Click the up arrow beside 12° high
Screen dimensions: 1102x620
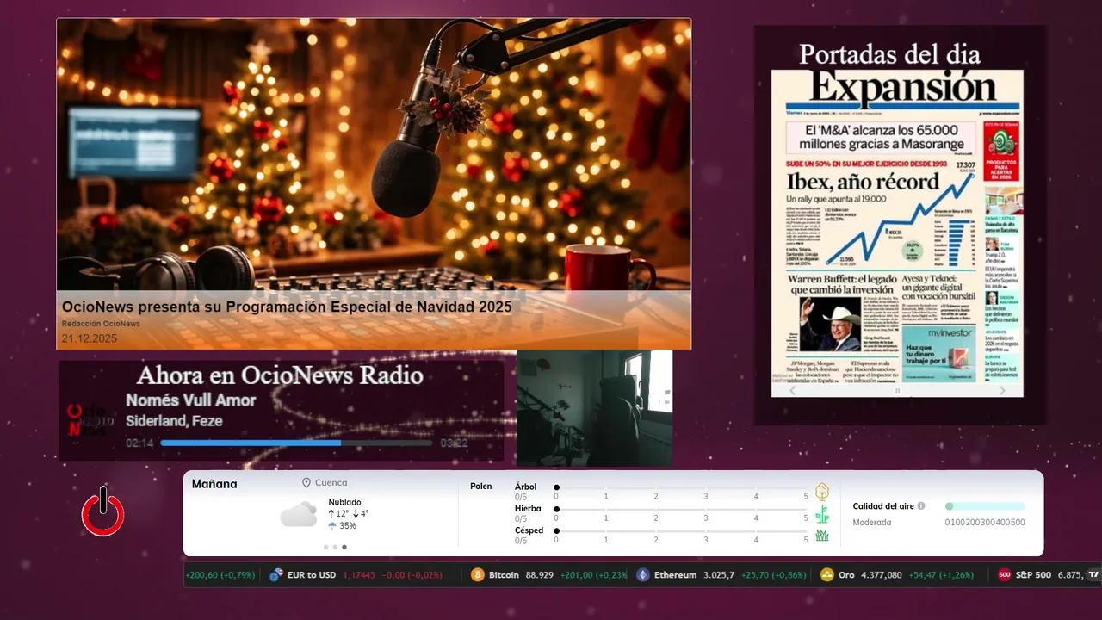click(331, 514)
